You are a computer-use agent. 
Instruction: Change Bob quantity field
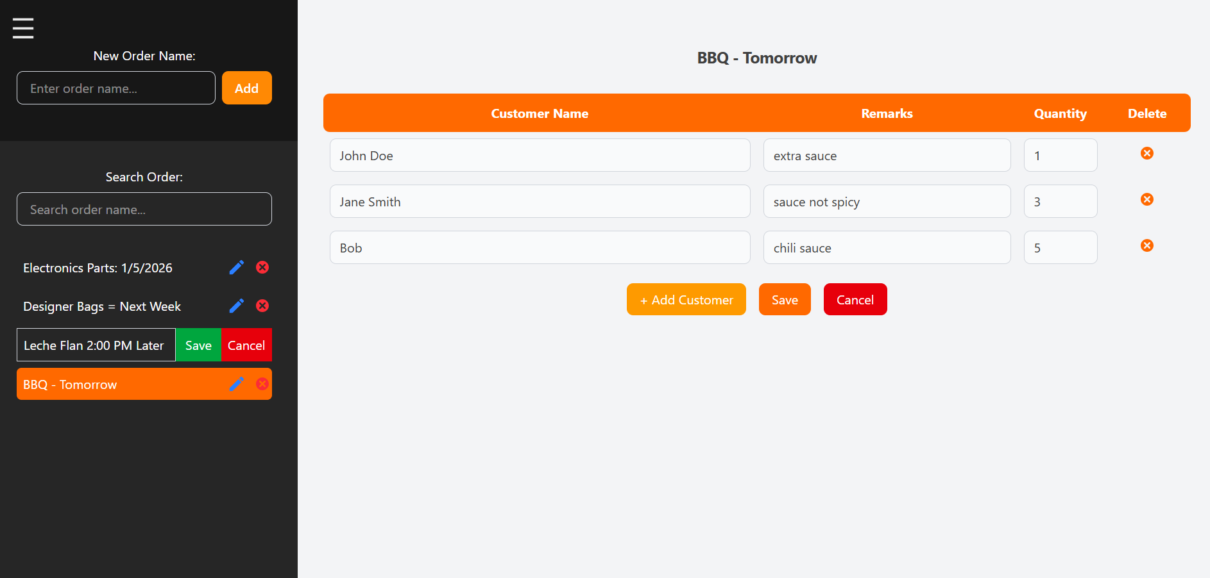1061,247
